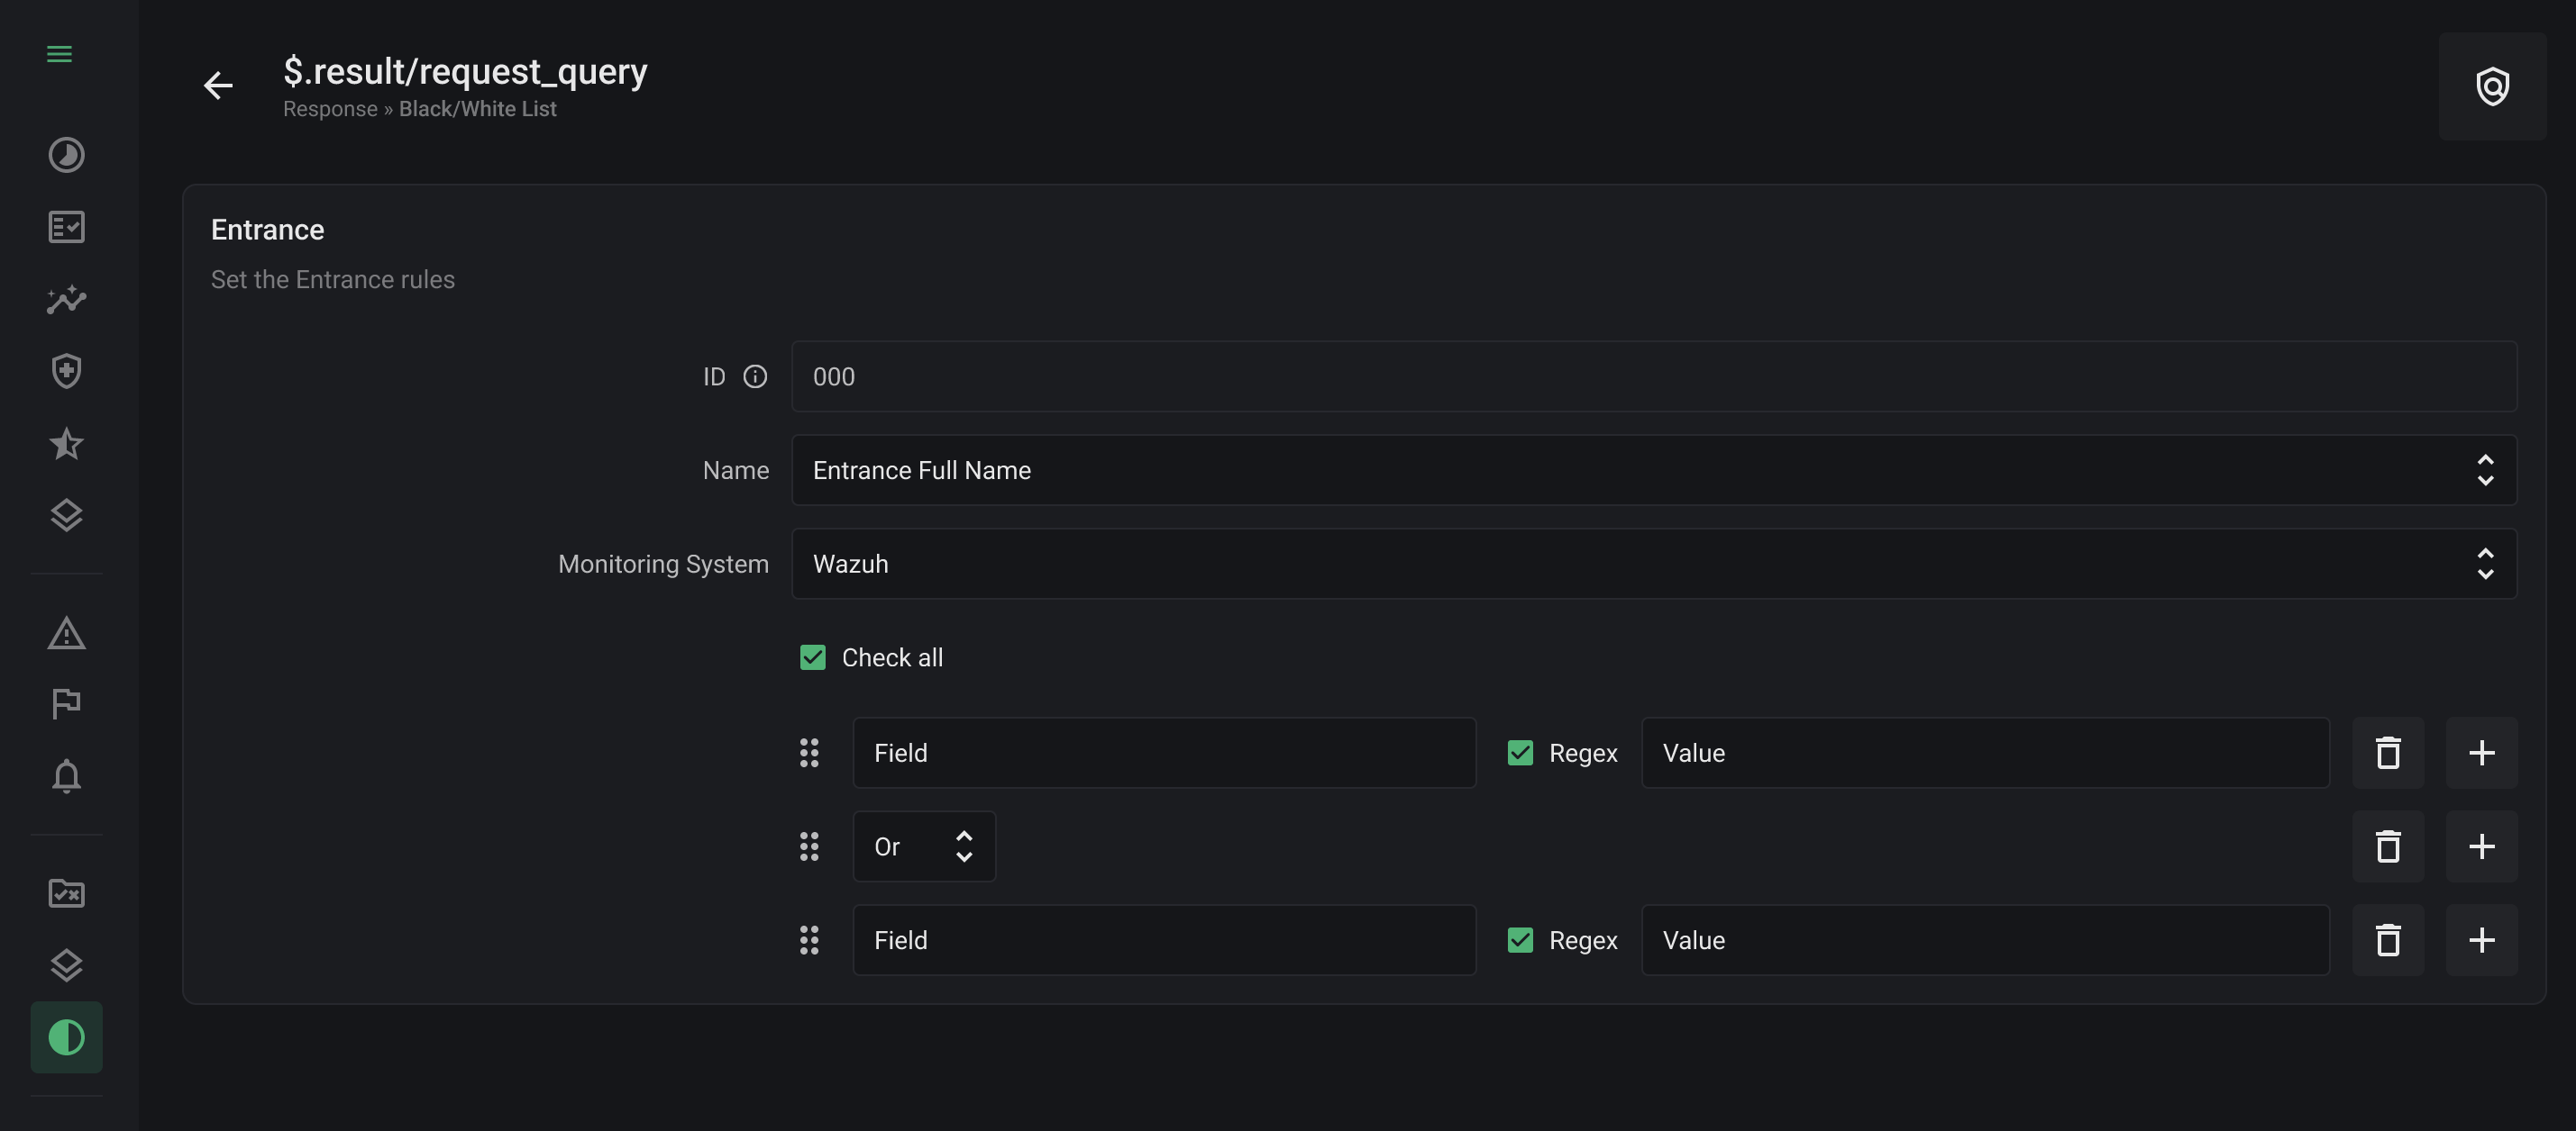The width and height of the screenshot is (2576, 1131).
Task: Click the shield icon in top right
Action: click(x=2491, y=87)
